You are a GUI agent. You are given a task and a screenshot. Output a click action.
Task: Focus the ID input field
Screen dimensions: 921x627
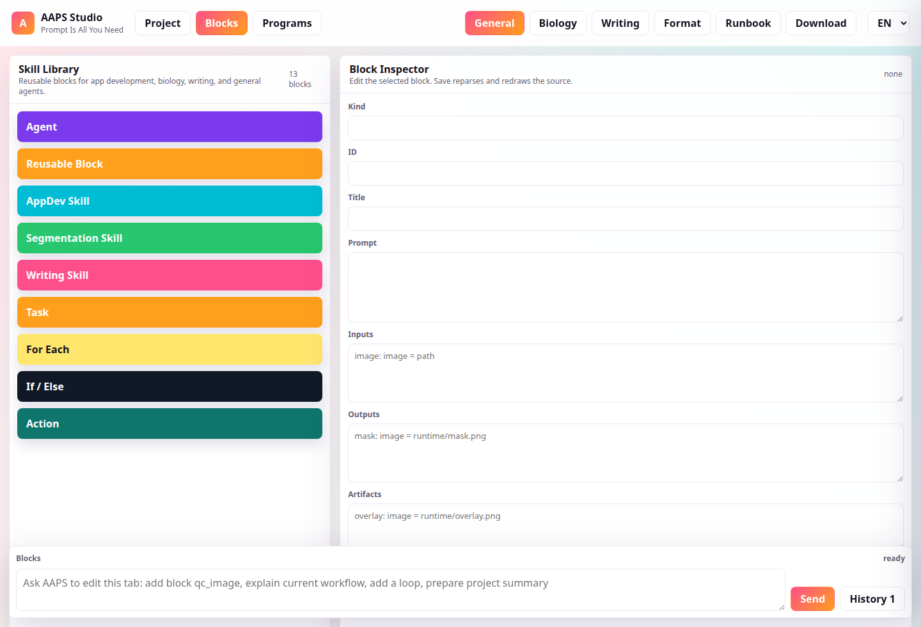[626, 173]
